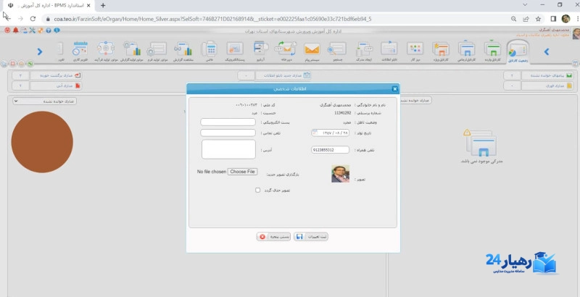Click the user avatar in top right header
This screenshot has width=580, height=297.
click(576, 33)
